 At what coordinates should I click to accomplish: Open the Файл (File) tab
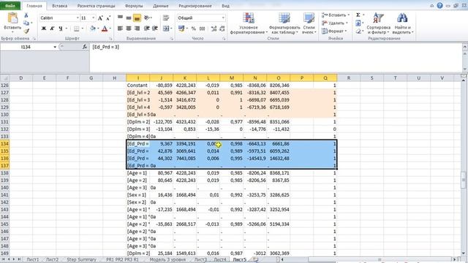coord(10,6)
